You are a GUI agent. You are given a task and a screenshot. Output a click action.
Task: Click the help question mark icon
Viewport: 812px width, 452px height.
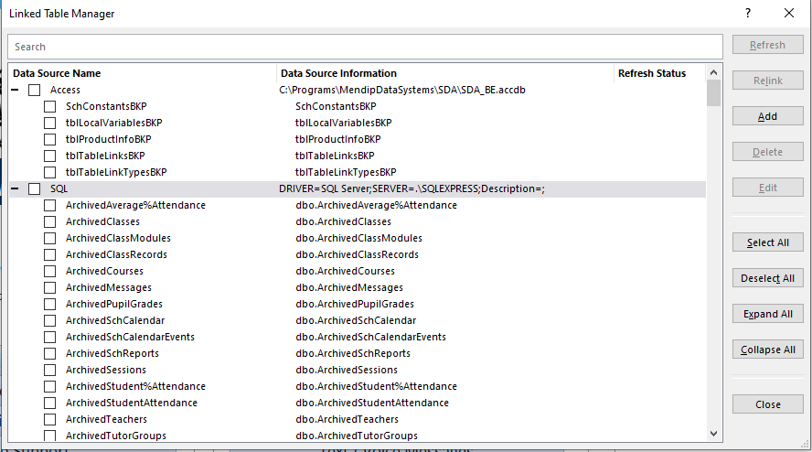pos(748,13)
